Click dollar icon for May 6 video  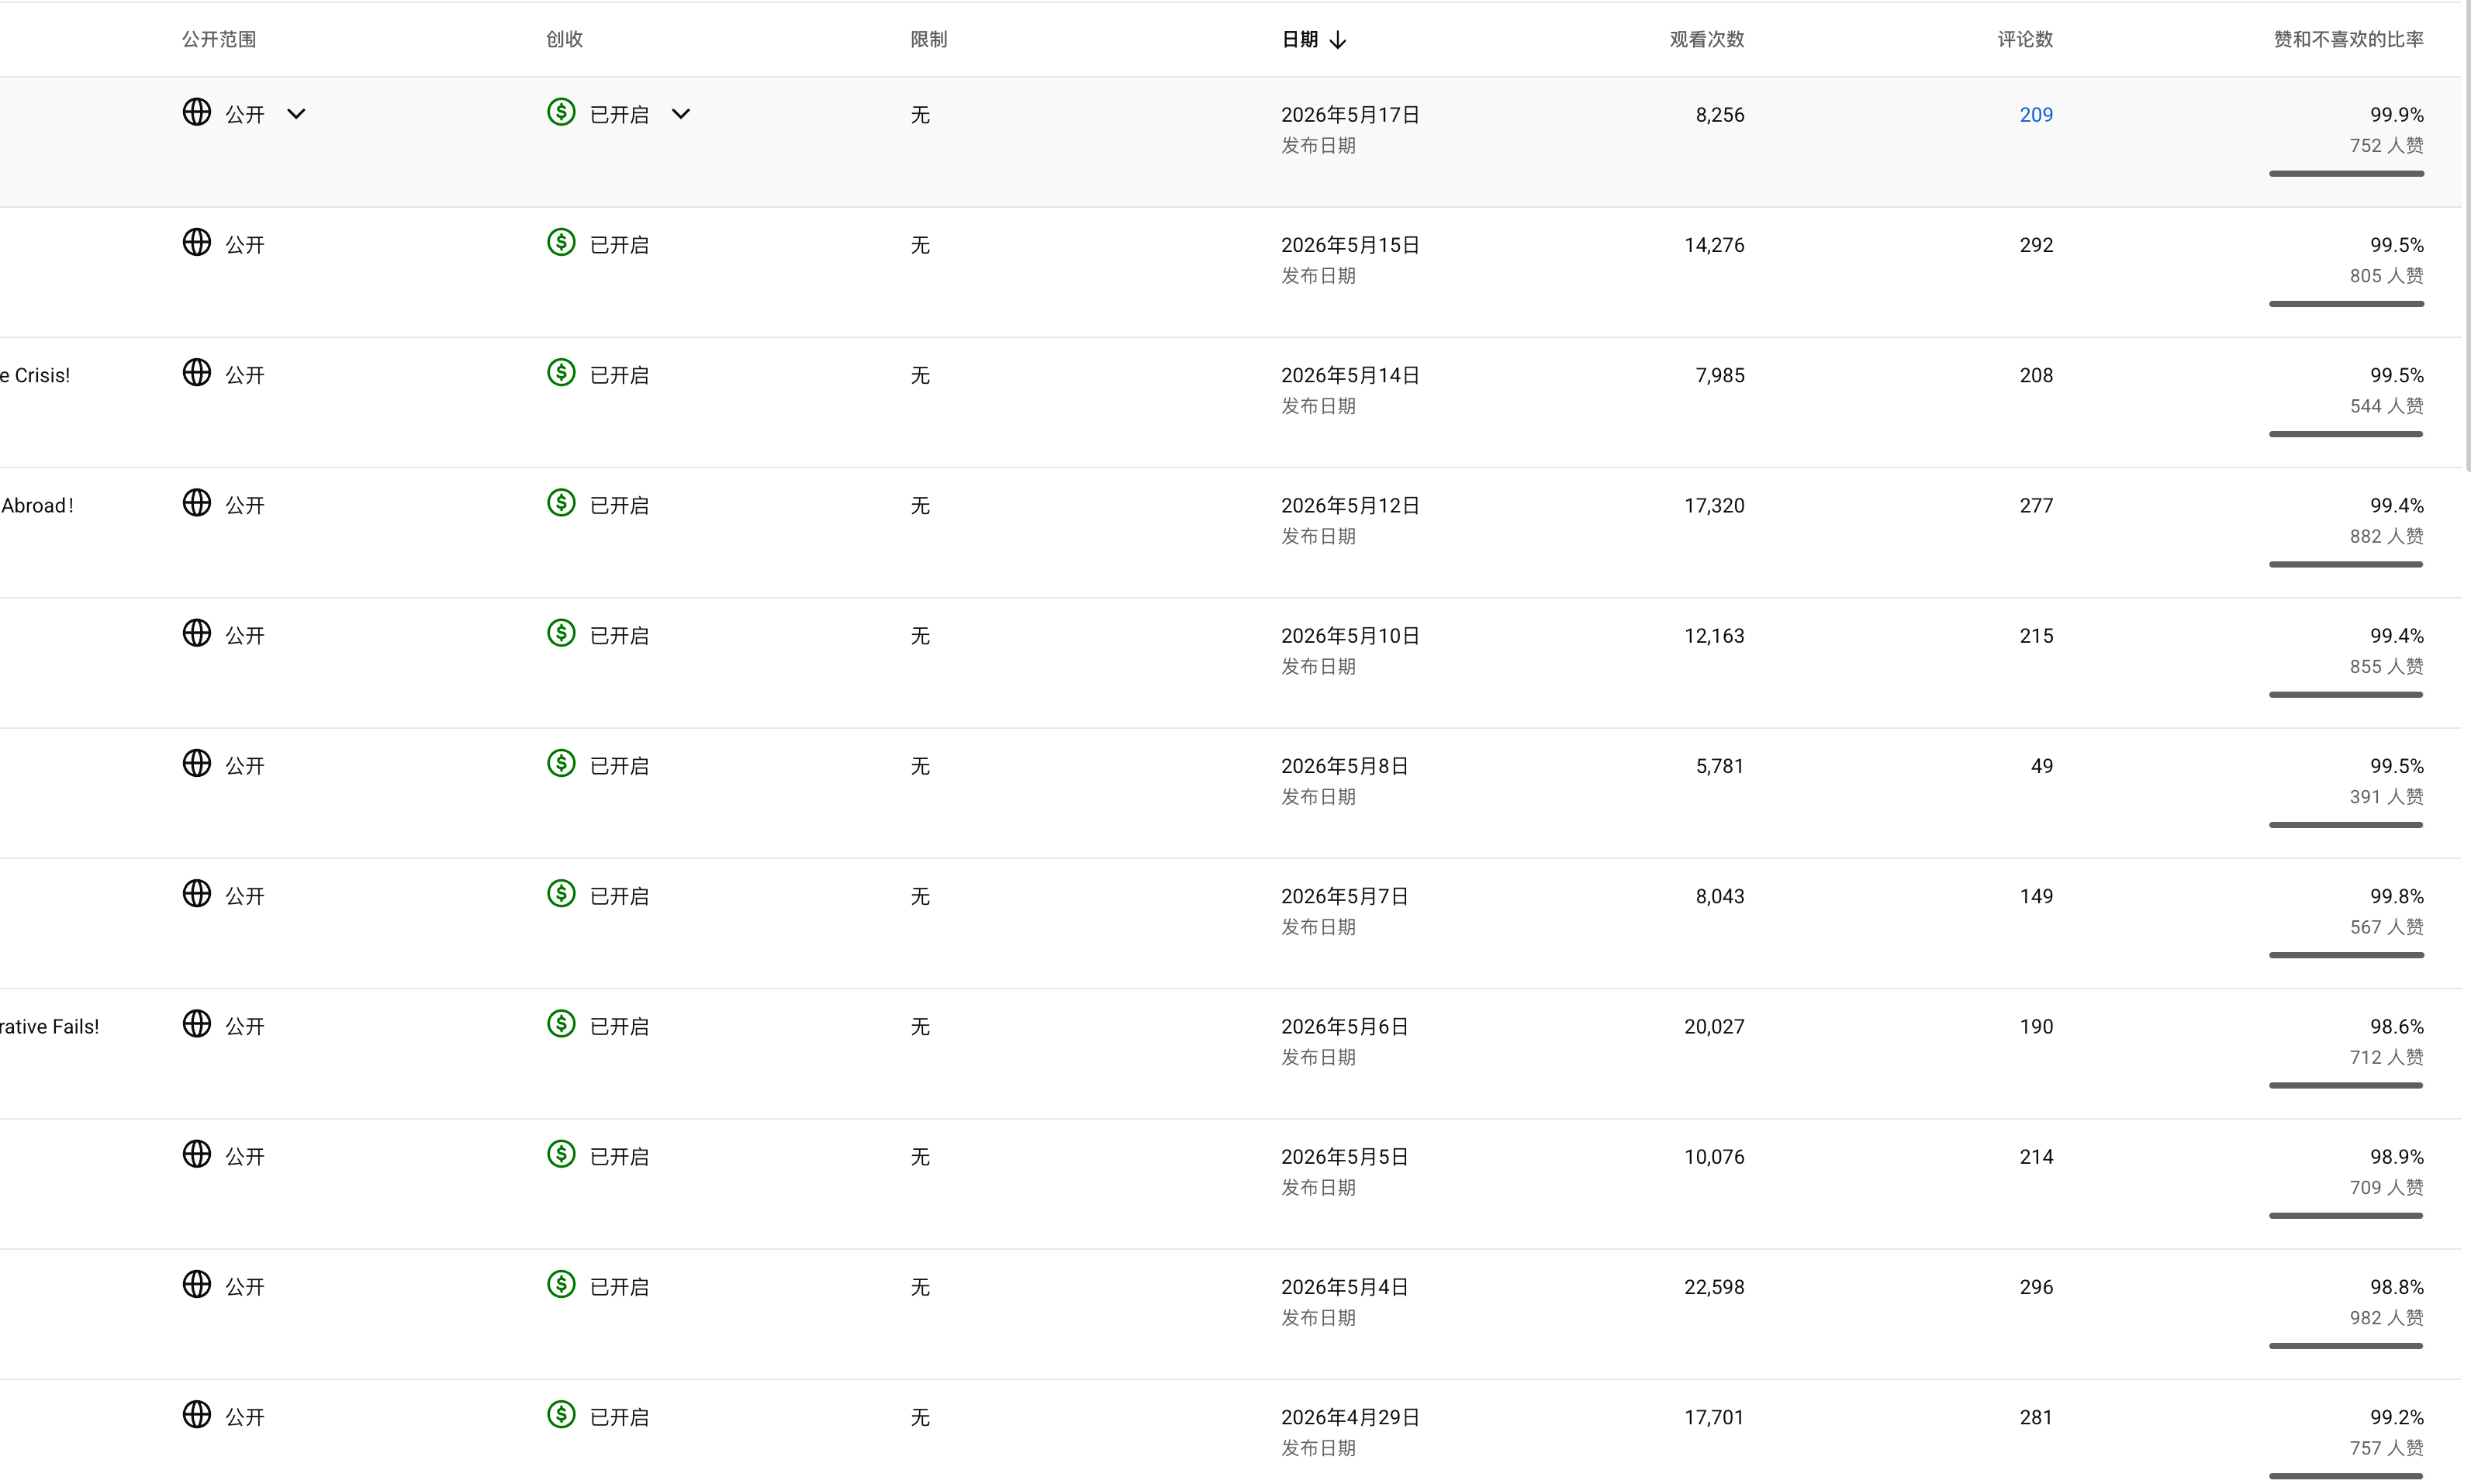(561, 1024)
